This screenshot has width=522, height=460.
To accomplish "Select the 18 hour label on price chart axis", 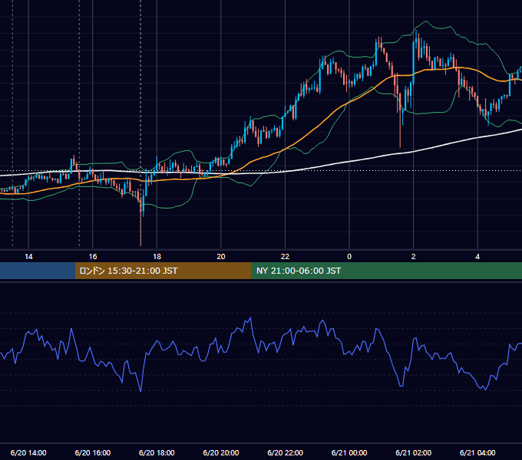I will click(x=157, y=257).
